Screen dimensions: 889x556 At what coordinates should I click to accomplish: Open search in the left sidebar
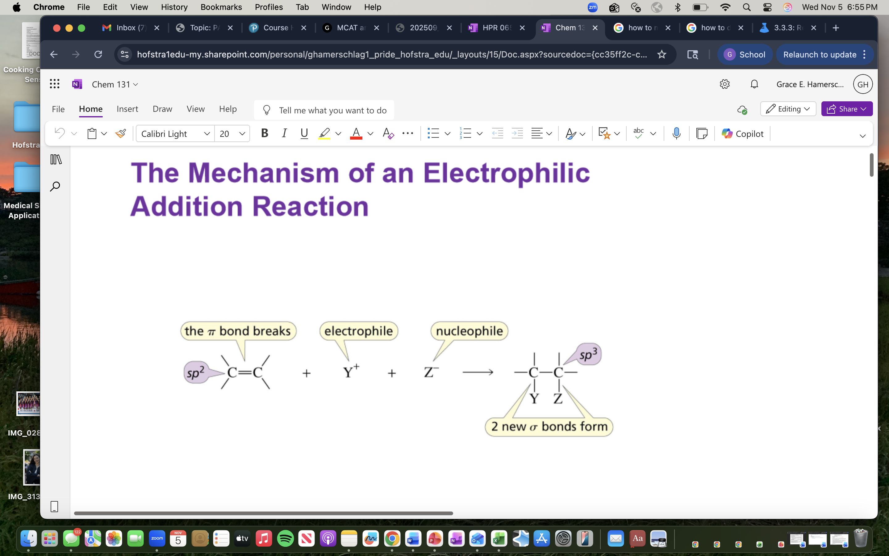[55, 187]
